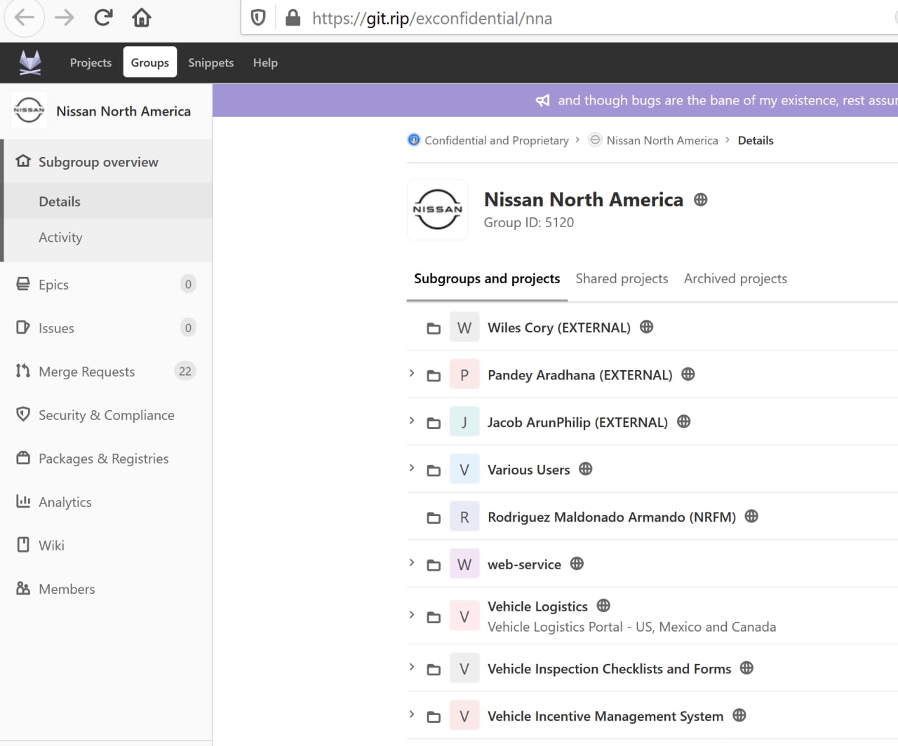Open Vehicle Logistics subgroup link

point(537,606)
